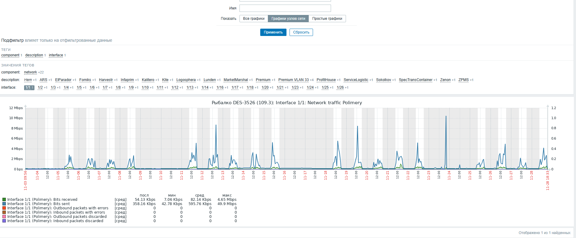
Task: Click the red Outbound packets with errors swatch
Action: point(4,208)
